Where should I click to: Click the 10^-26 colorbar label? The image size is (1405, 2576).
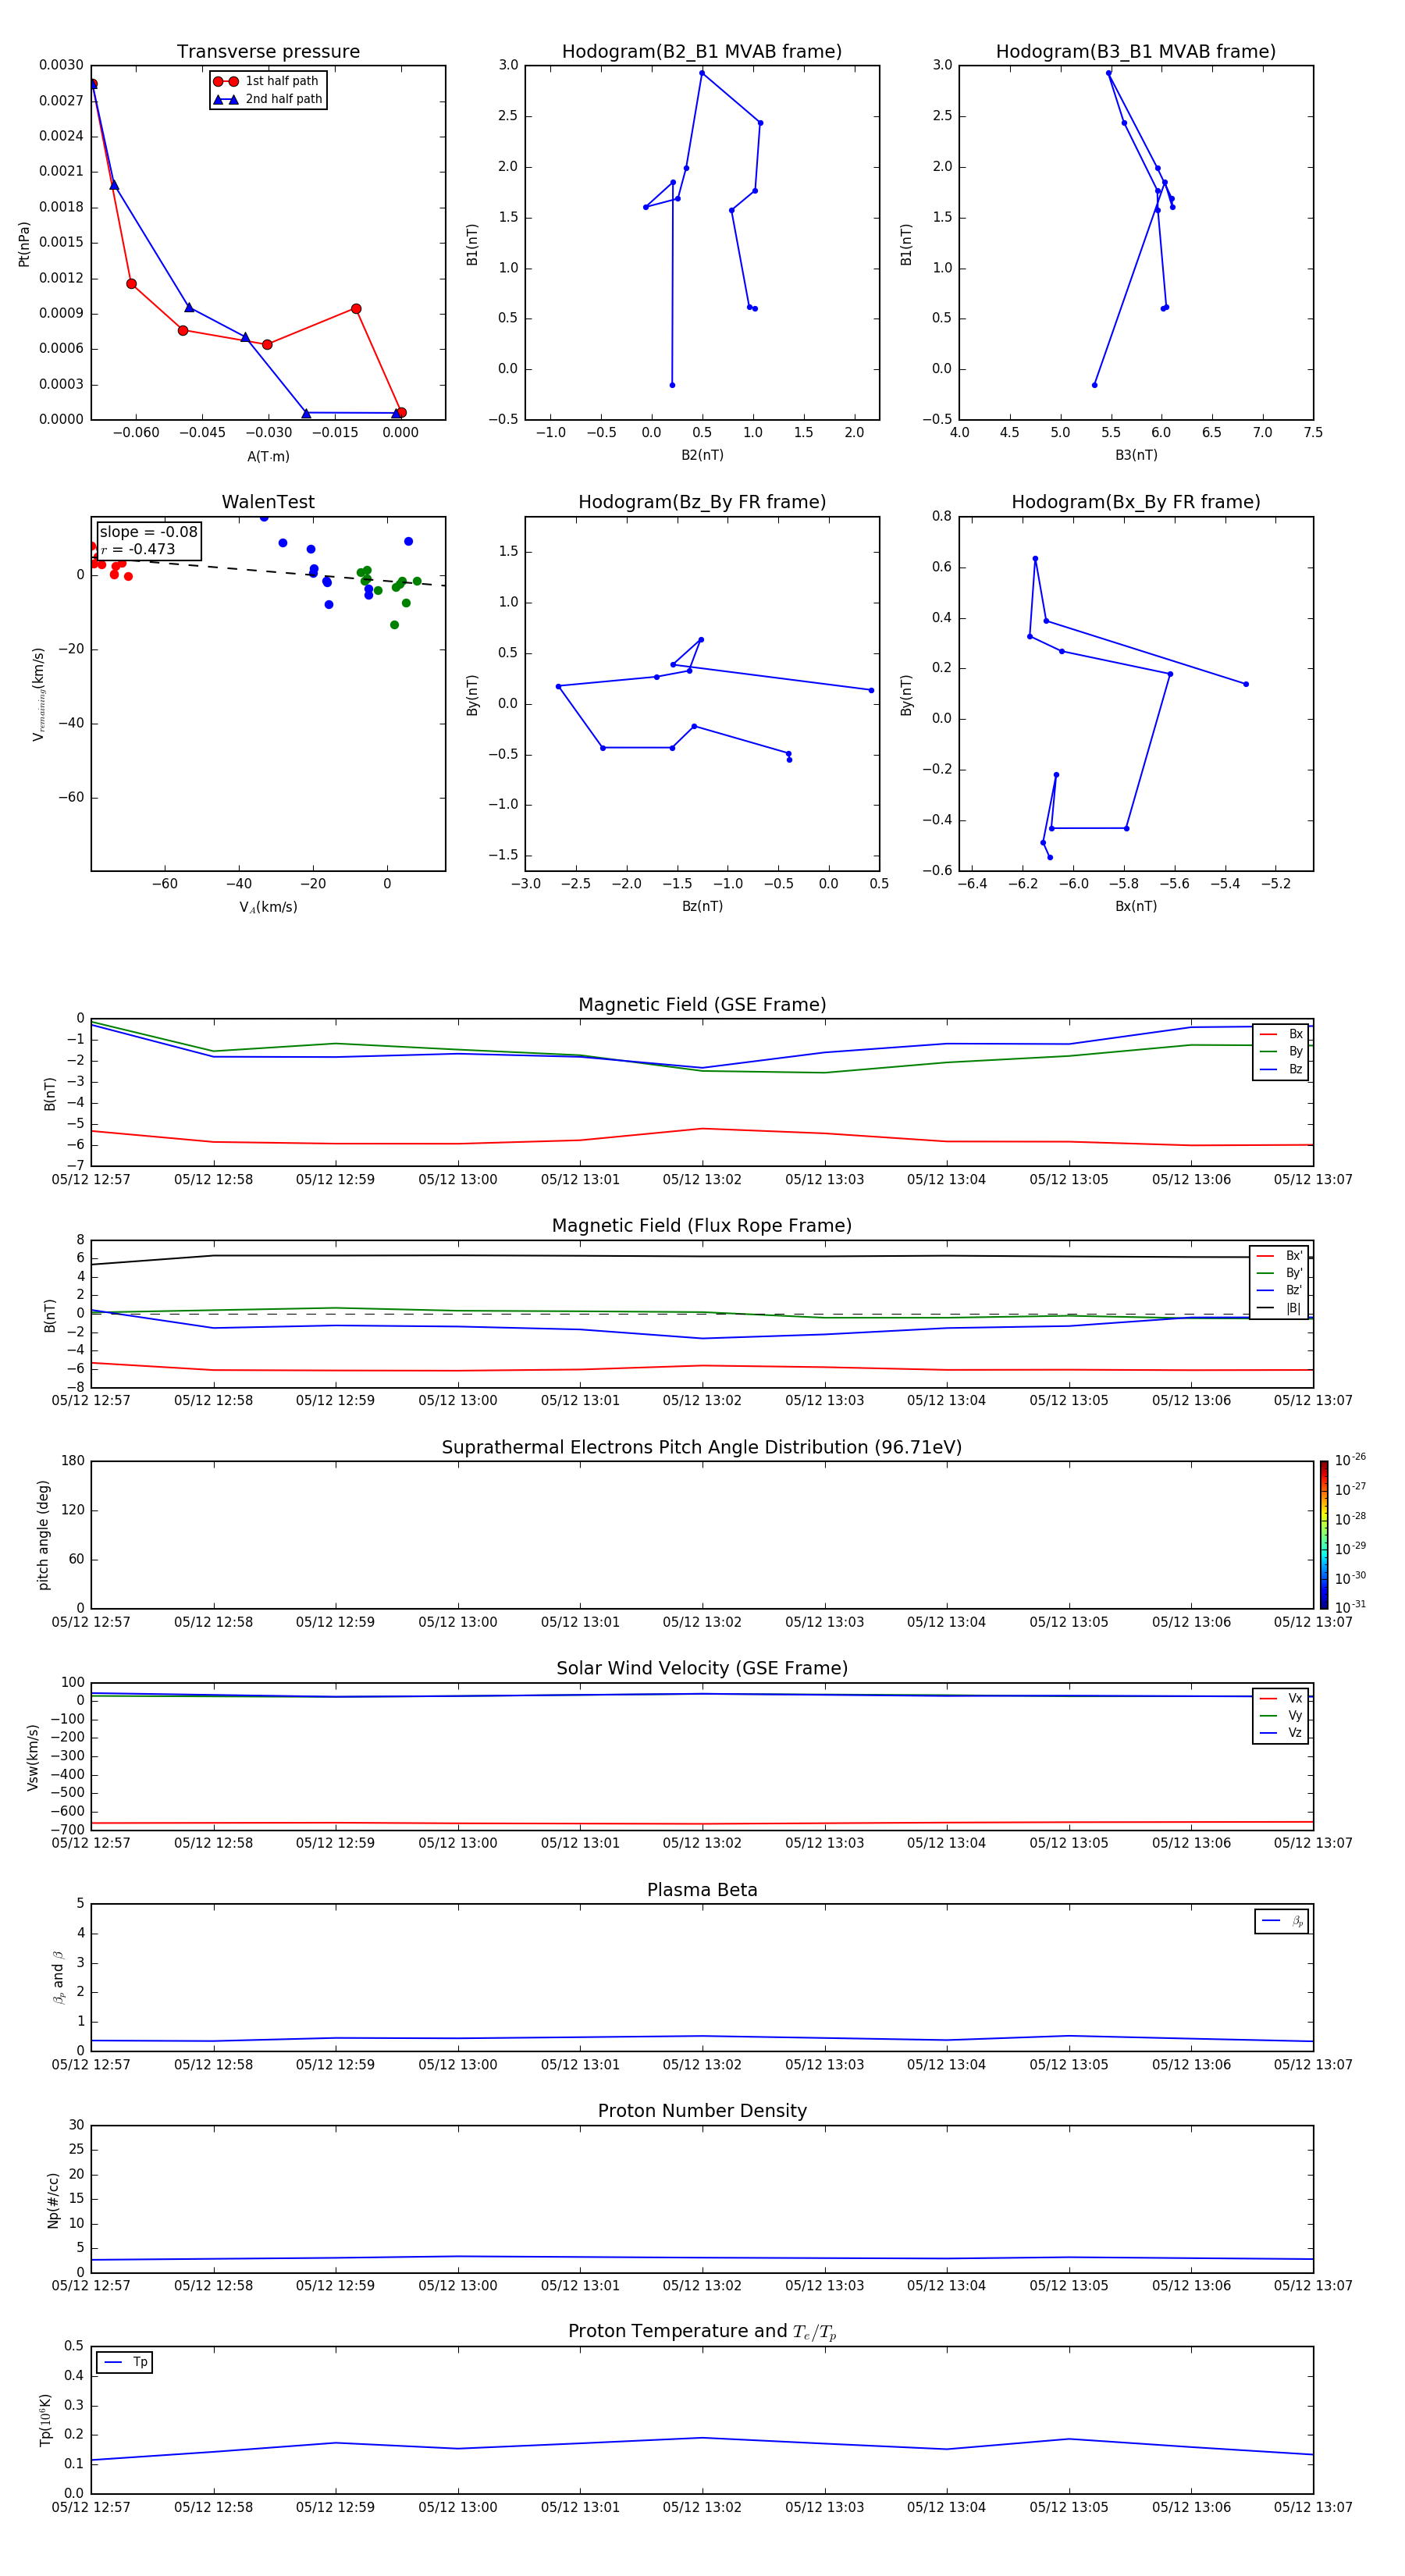click(x=1350, y=1460)
